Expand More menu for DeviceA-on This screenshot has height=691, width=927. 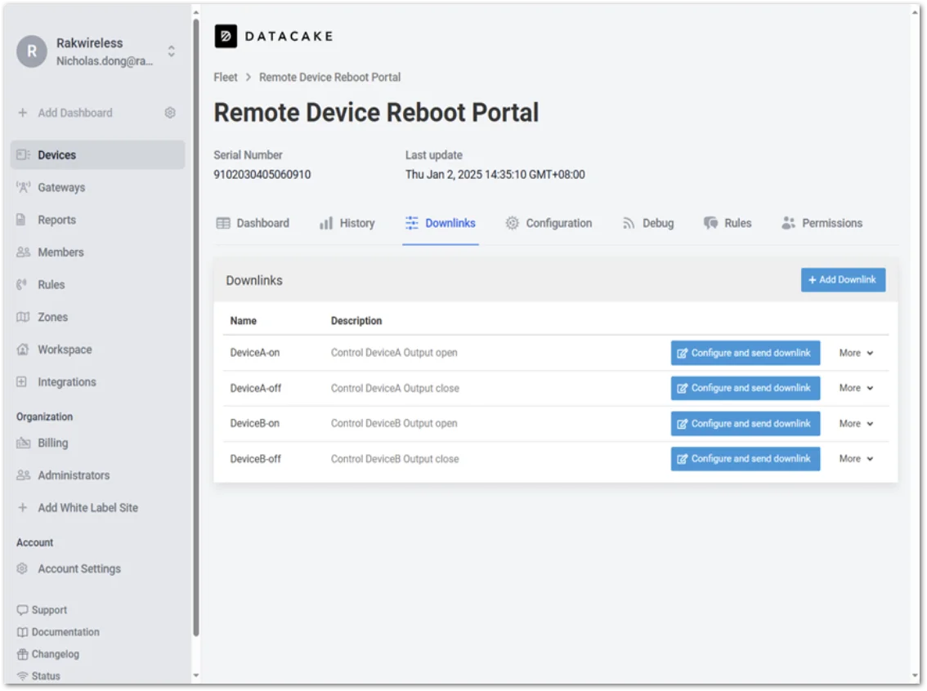point(856,353)
